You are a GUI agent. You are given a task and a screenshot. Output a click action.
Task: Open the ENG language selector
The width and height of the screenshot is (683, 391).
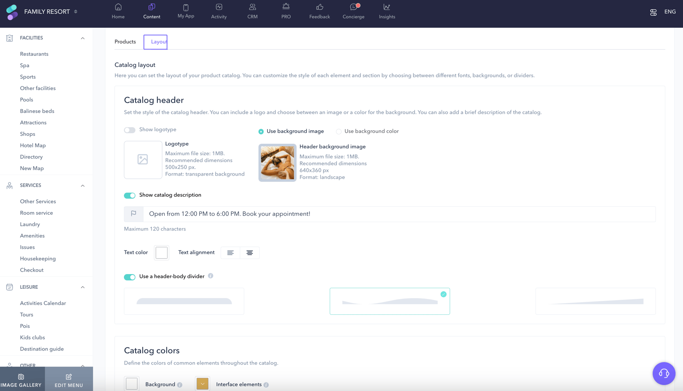(x=670, y=12)
